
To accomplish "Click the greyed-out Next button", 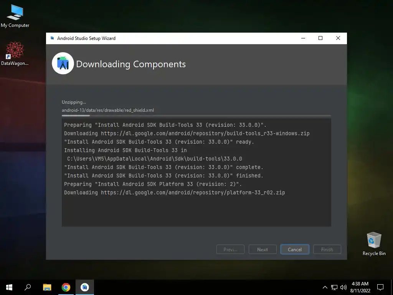I will click(263, 249).
